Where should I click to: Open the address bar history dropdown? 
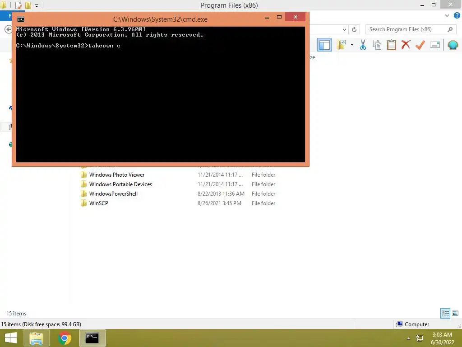344,29
